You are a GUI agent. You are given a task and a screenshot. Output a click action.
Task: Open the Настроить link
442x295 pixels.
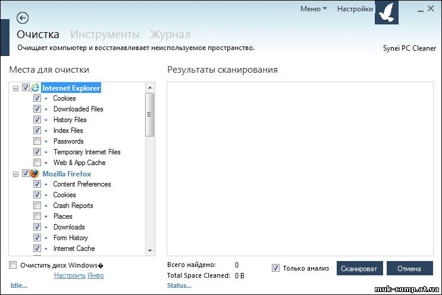70,275
